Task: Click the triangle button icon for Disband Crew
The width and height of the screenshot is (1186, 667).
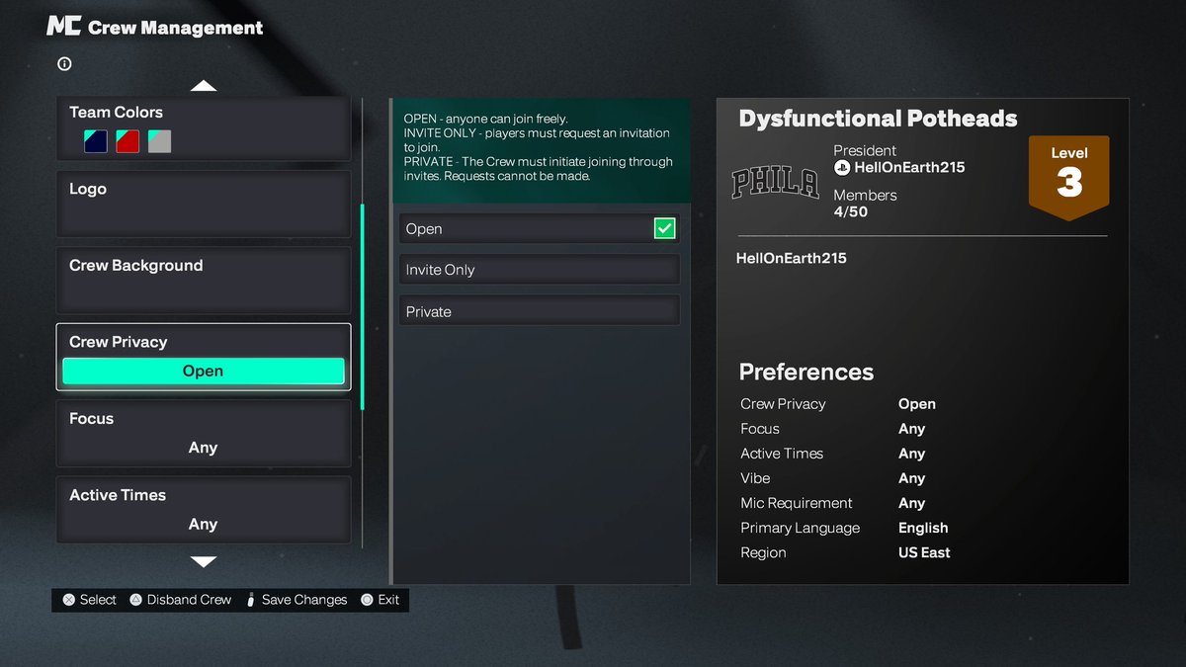Action: tap(135, 600)
